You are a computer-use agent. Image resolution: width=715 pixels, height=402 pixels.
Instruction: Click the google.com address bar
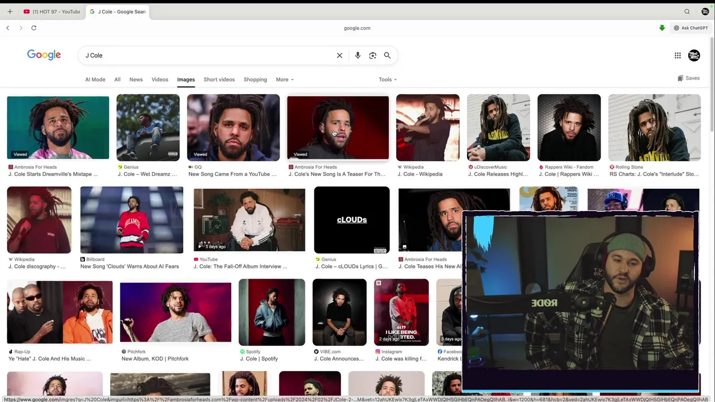tap(357, 28)
